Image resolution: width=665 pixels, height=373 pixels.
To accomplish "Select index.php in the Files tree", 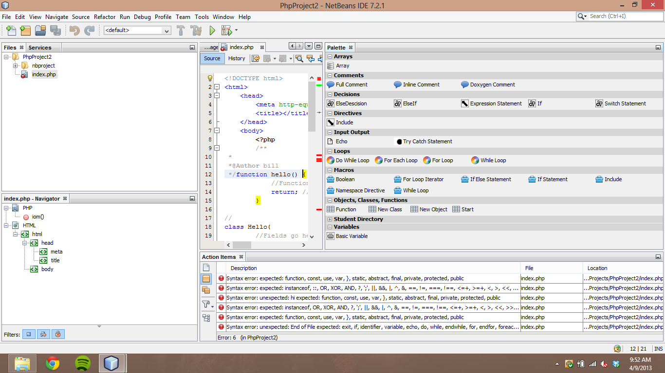I will [x=44, y=74].
